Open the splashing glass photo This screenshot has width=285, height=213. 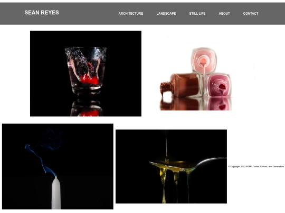pyautogui.click(x=85, y=74)
